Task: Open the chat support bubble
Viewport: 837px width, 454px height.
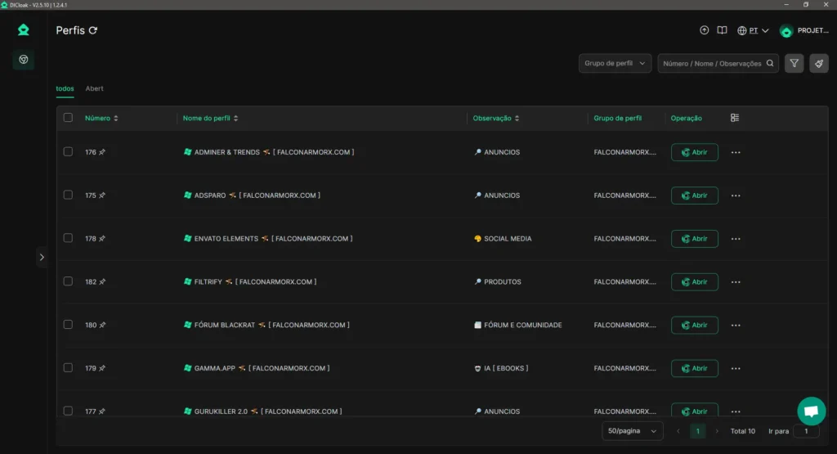Action: point(812,411)
